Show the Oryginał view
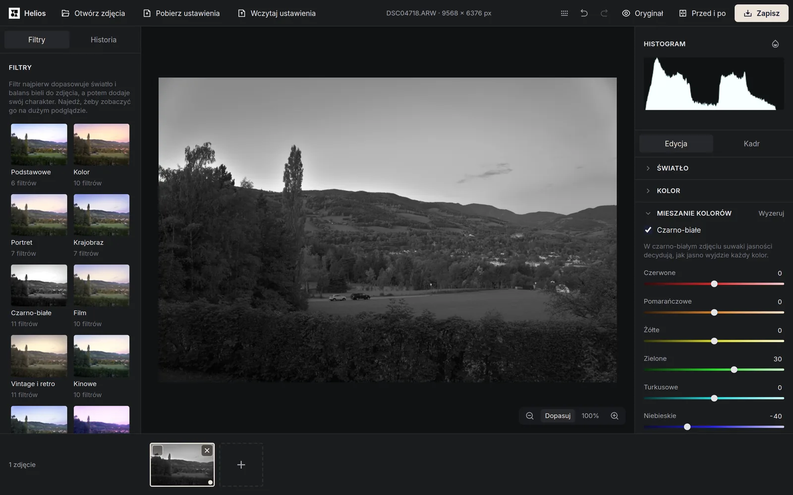 (642, 13)
